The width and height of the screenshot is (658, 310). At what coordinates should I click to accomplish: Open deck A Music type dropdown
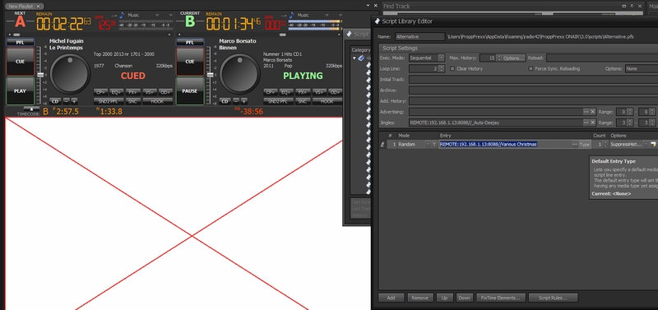point(157,15)
